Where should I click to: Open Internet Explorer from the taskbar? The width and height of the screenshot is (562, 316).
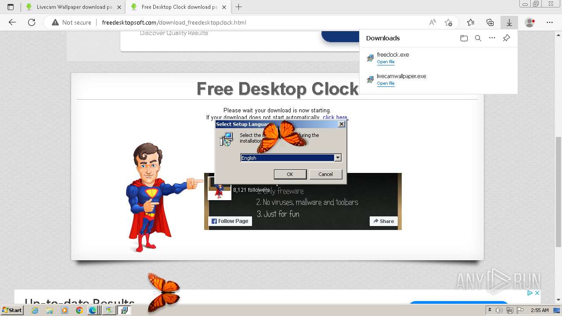pyautogui.click(x=35, y=310)
